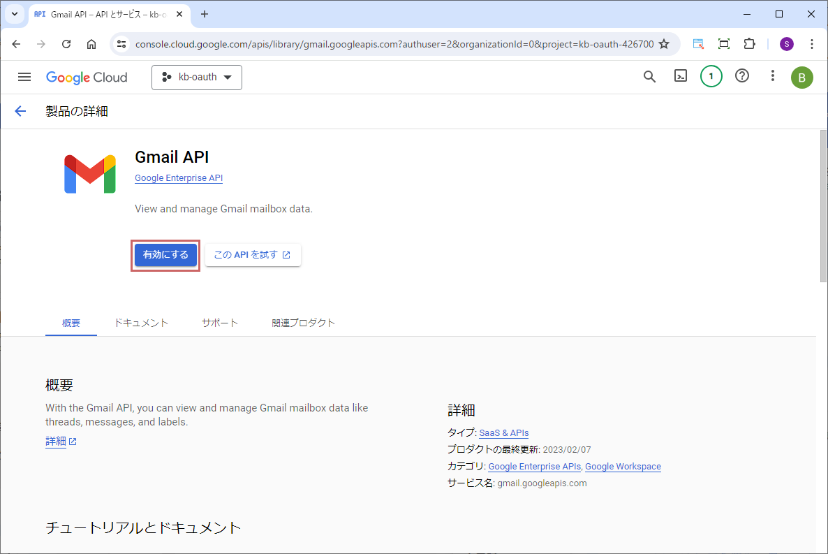Open notifications badge showing 1
The image size is (828, 554).
click(711, 77)
